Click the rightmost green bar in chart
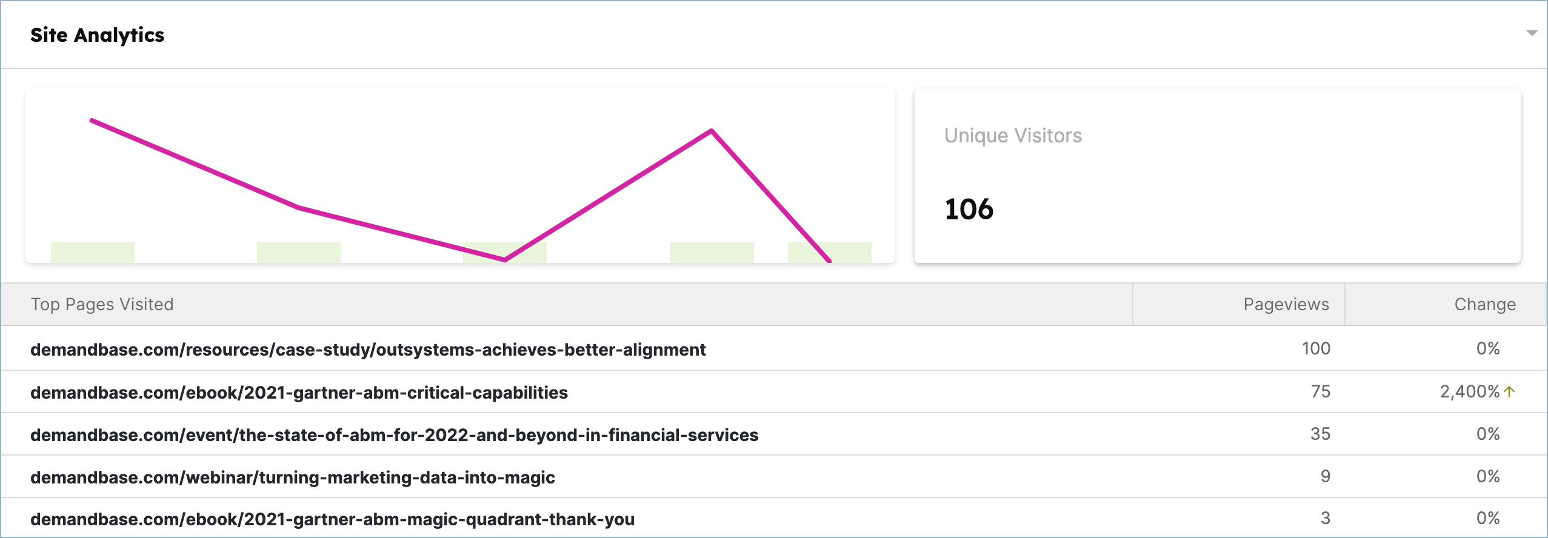This screenshot has height=538, width=1548. click(829, 252)
